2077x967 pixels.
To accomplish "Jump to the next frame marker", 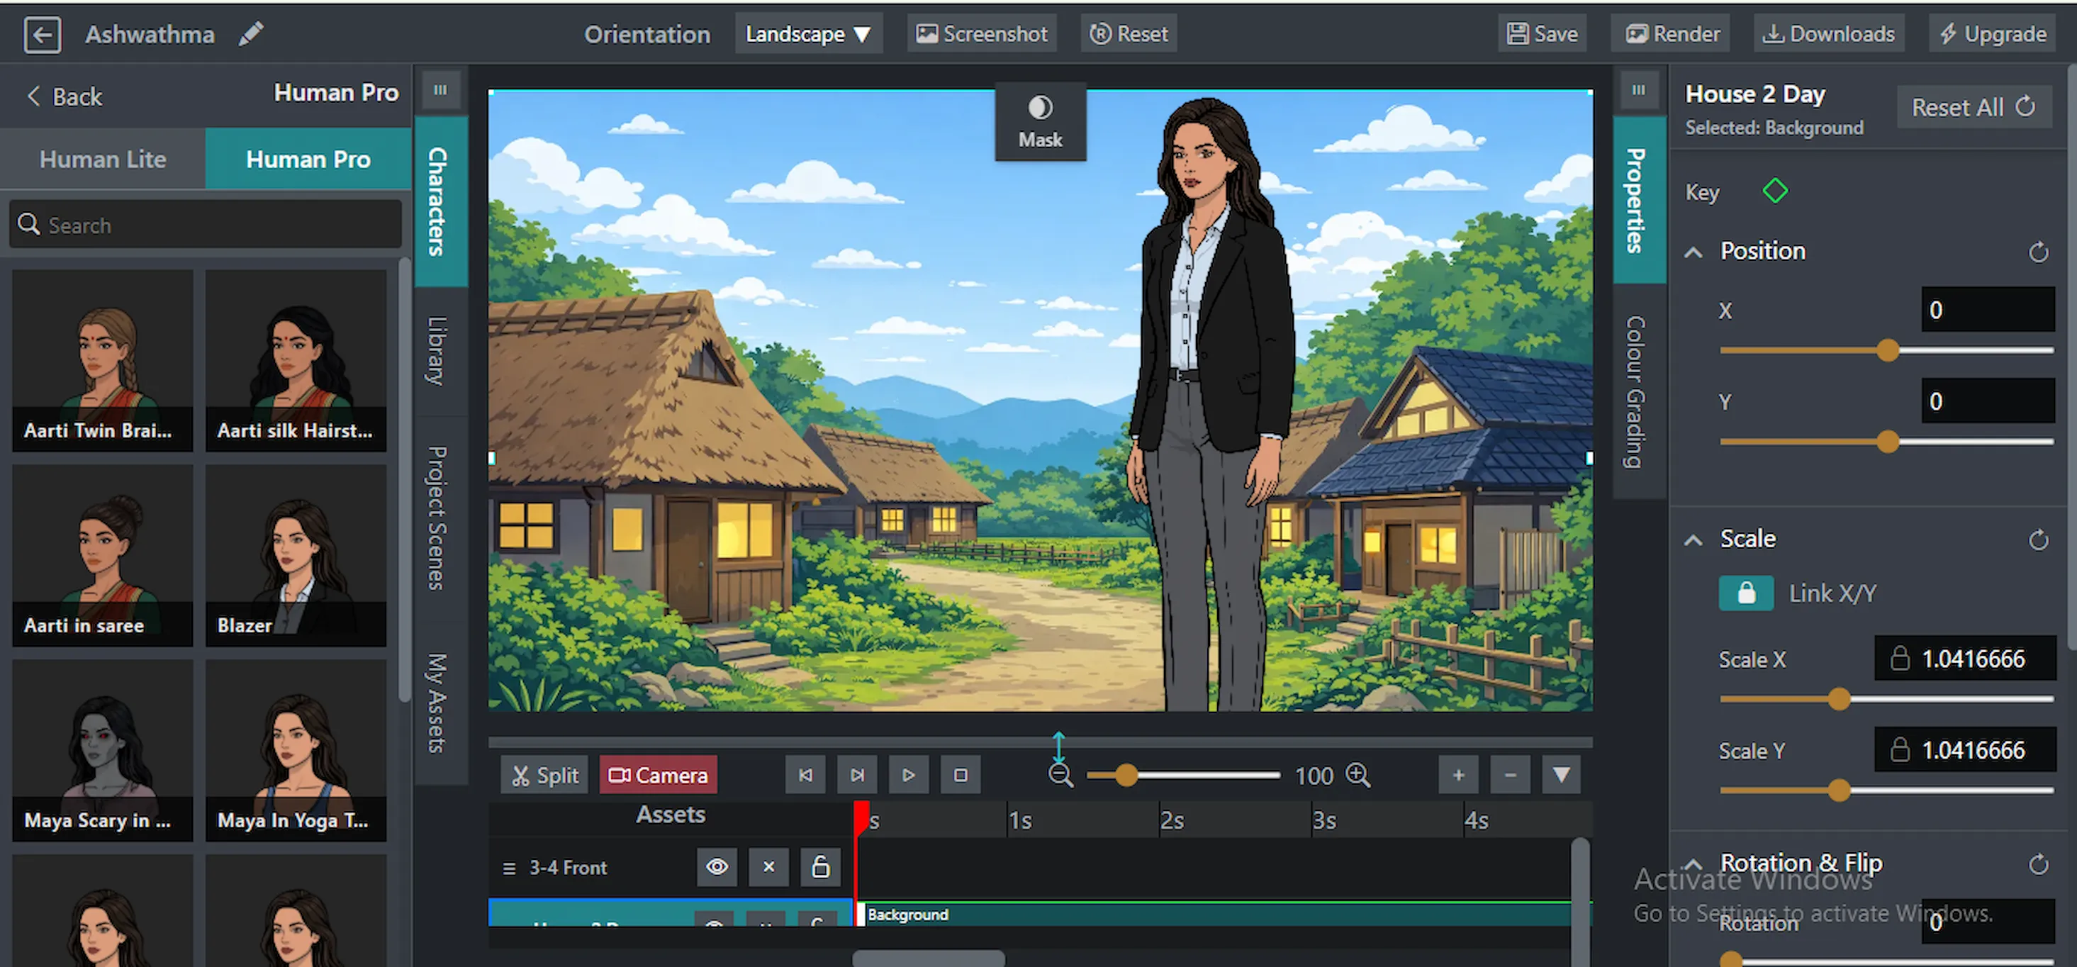I will pos(856,775).
